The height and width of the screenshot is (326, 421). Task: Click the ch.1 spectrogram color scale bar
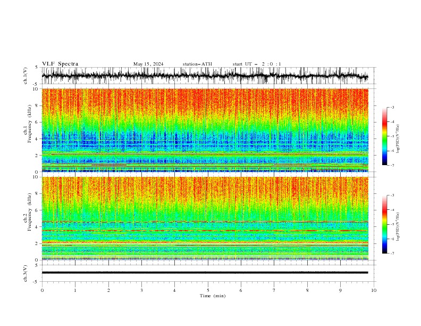pyautogui.click(x=384, y=136)
